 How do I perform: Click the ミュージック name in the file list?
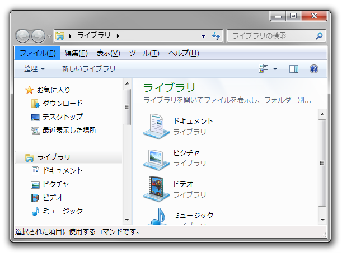coord(193,215)
